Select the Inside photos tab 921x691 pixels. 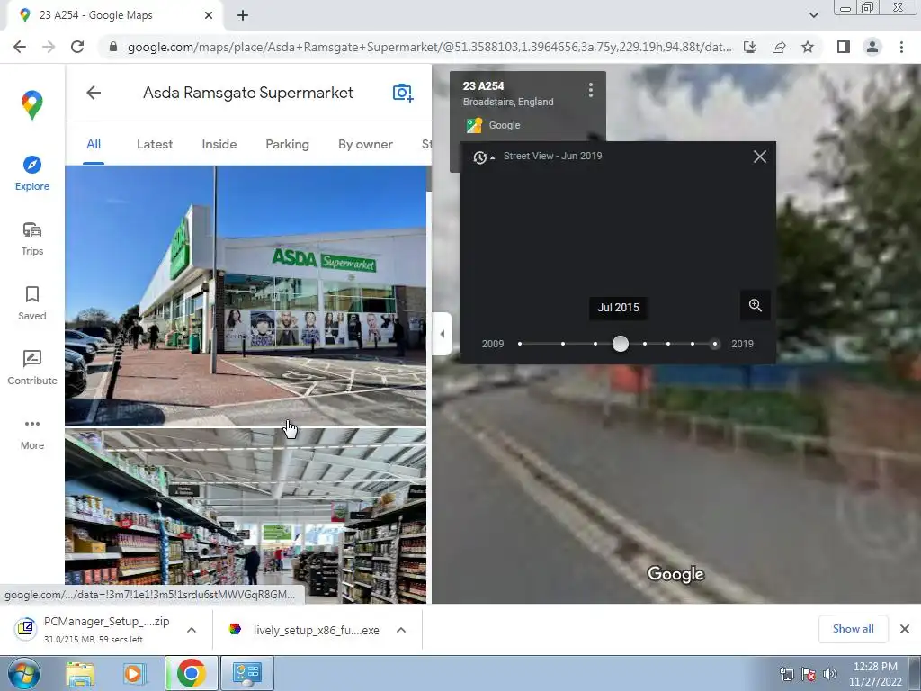tap(219, 145)
